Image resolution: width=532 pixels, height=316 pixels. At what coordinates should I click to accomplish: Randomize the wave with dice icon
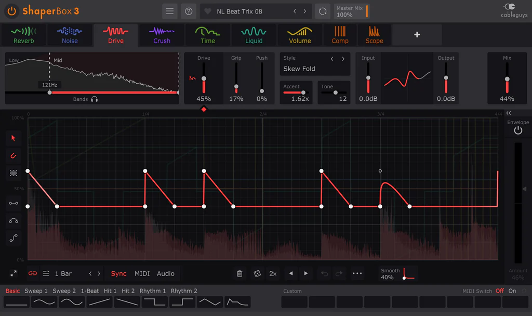(x=257, y=273)
